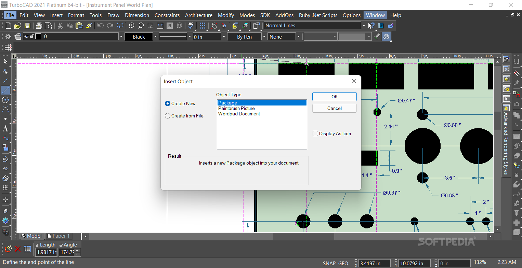
Task: Click the X coordinate field in the status bar
Action: click(375, 264)
